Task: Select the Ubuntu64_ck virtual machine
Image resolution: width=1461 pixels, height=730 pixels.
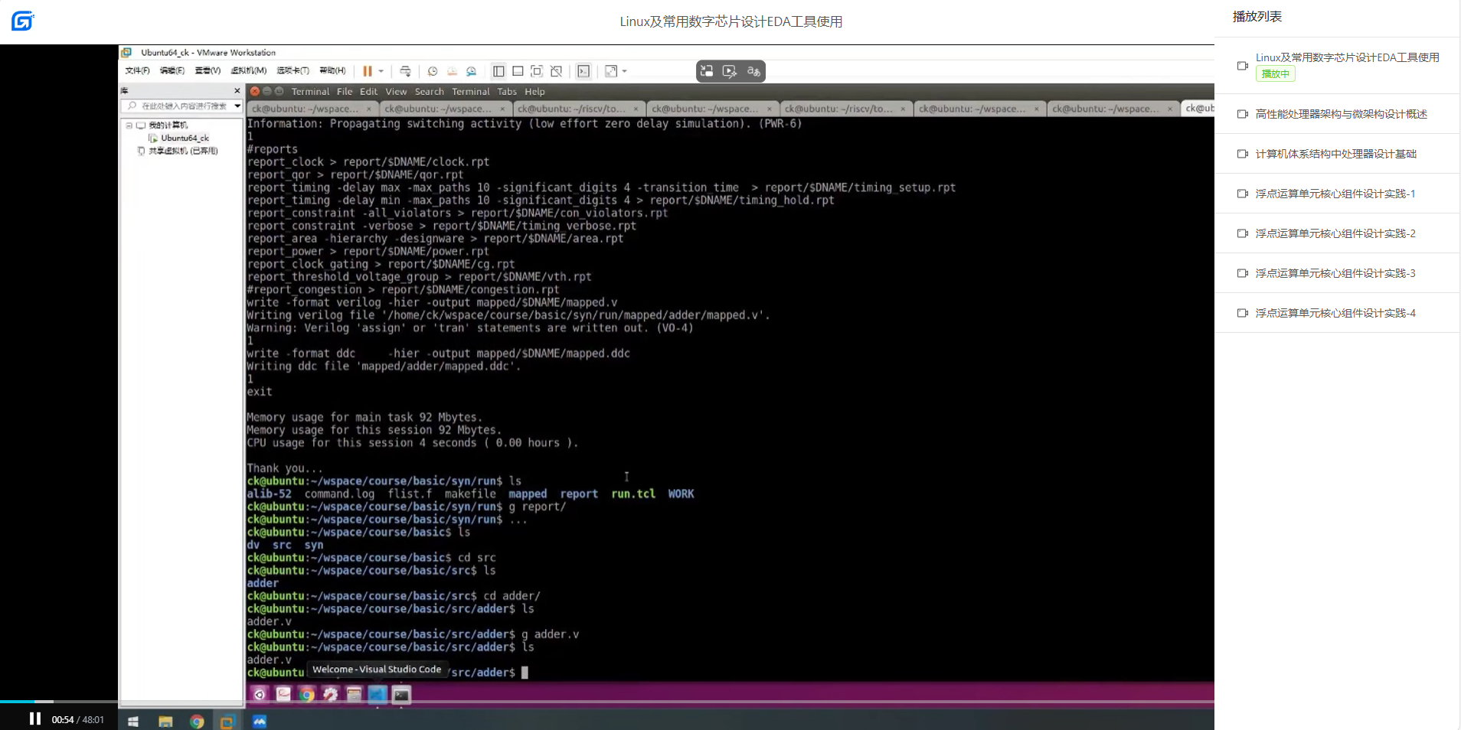Action: pos(184,138)
